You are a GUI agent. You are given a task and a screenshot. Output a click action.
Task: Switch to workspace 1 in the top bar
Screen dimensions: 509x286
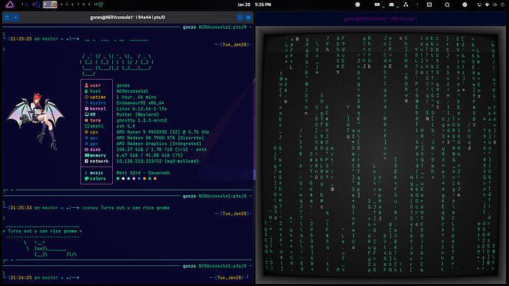[24, 4]
